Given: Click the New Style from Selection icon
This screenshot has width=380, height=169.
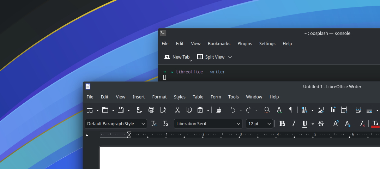Looking at the screenshot, I should 165,123.
